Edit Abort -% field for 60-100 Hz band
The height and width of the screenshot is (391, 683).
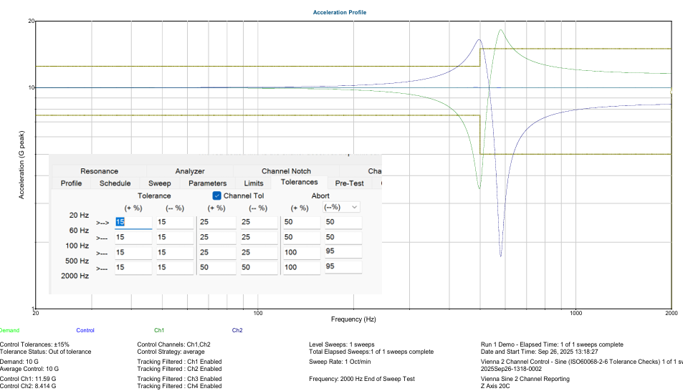343,237
